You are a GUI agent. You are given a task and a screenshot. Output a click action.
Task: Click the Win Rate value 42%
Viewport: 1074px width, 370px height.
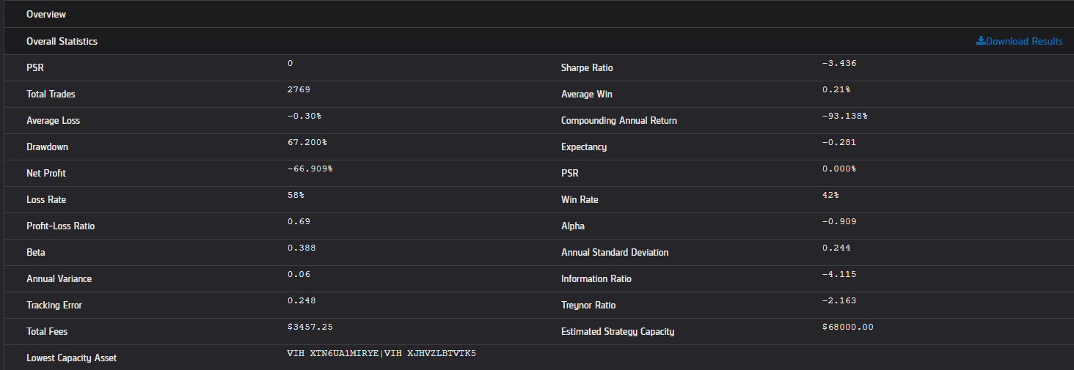click(x=830, y=195)
